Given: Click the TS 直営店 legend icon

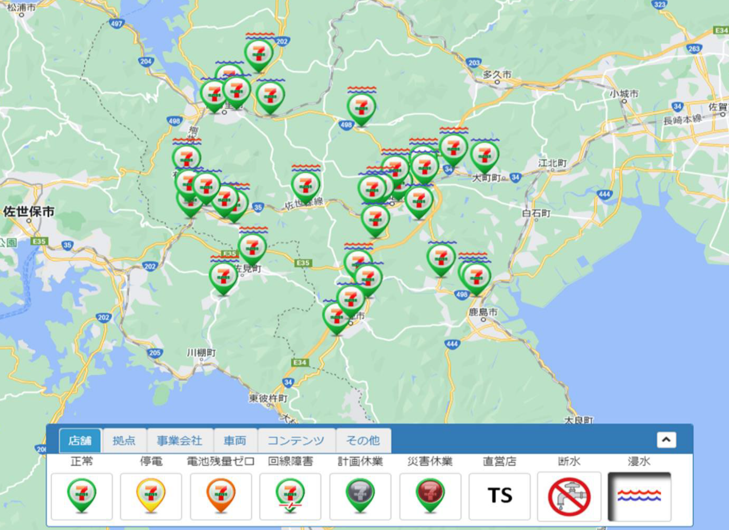Looking at the screenshot, I should (x=500, y=496).
